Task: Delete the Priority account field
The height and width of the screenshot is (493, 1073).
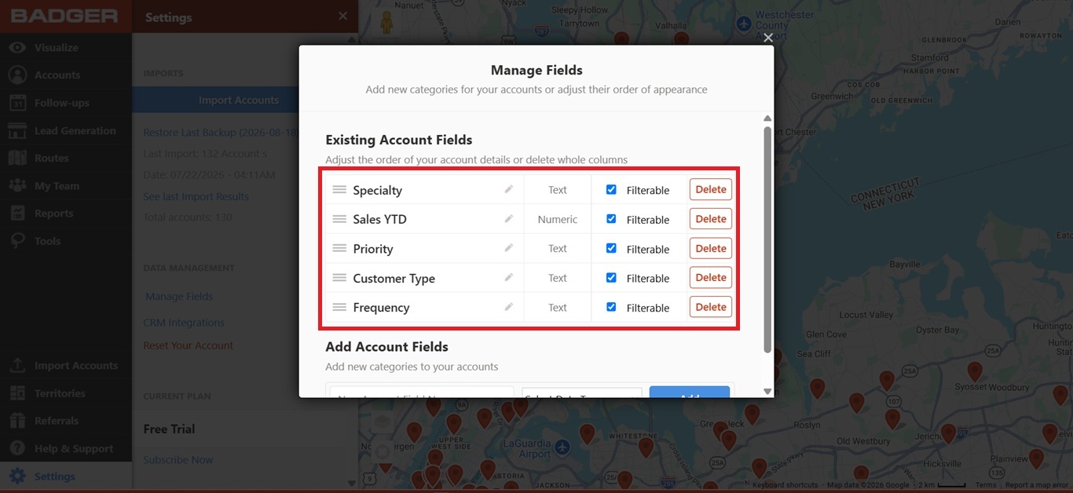Action: 711,248
